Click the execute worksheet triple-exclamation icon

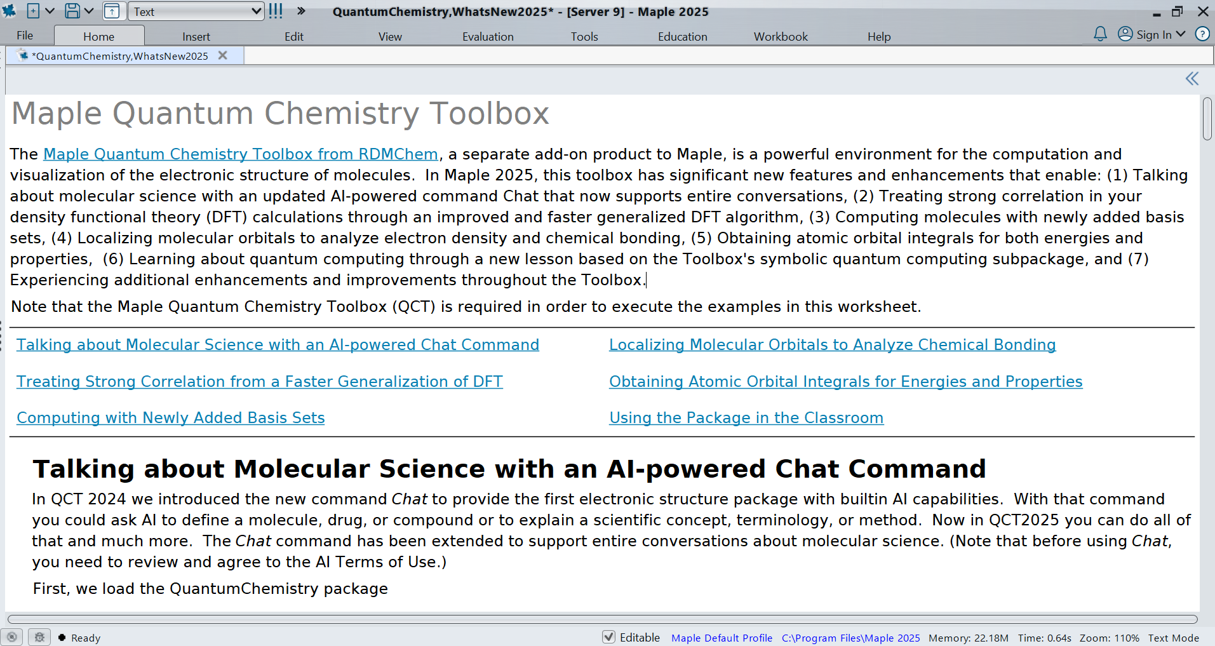pyautogui.click(x=276, y=11)
